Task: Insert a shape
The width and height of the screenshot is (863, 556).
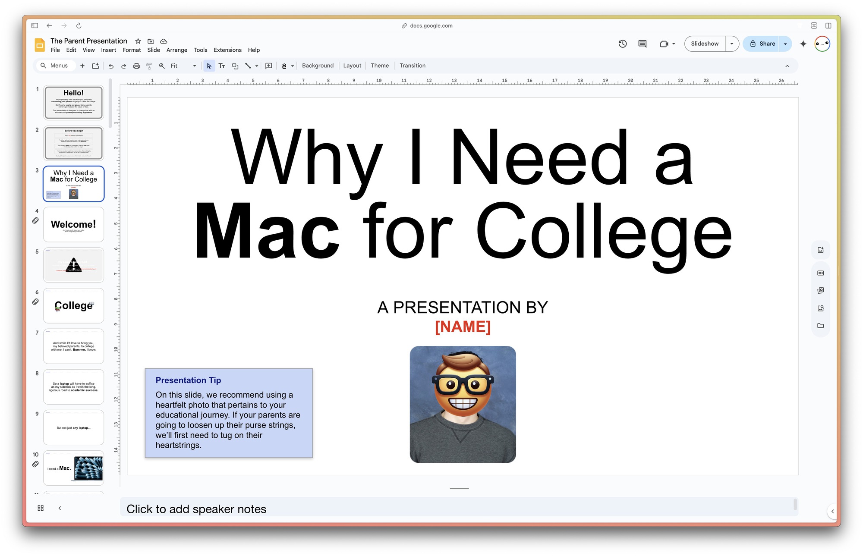Action: (x=235, y=66)
